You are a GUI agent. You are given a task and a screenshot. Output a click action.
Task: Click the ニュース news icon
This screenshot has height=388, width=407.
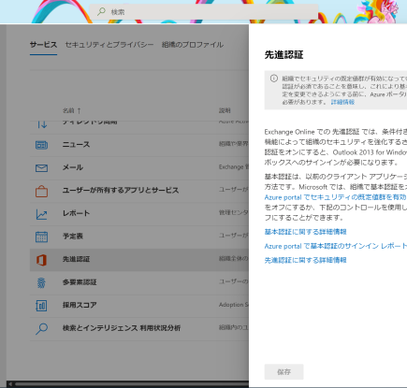(41, 145)
